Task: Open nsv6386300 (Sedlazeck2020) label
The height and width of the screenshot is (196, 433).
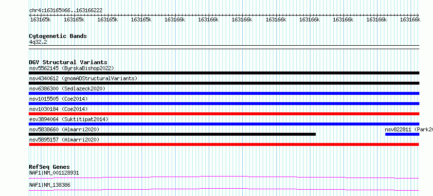Action: [67, 89]
